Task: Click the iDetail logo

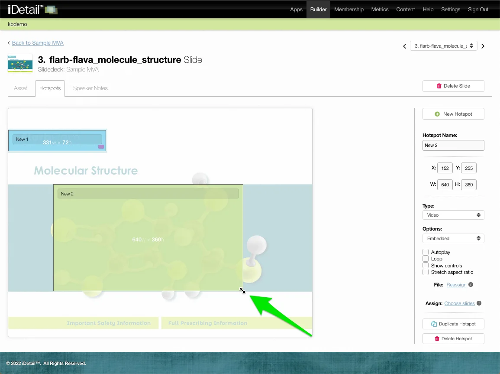Action: pyautogui.click(x=32, y=9)
